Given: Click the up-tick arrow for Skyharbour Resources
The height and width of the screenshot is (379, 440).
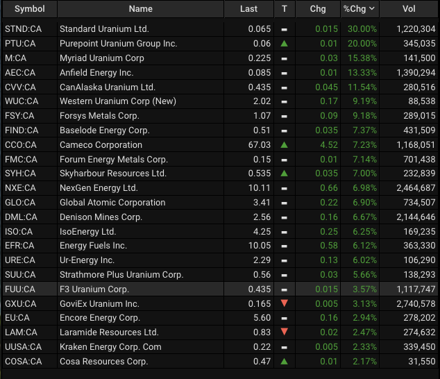Looking at the screenshot, I should click(285, 174).
